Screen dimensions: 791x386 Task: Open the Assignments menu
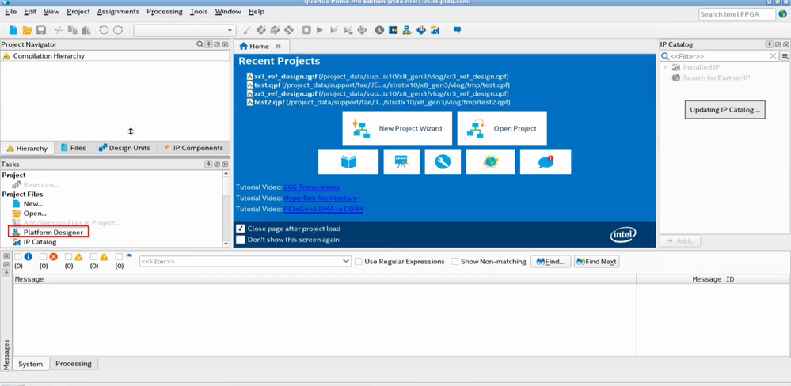point(118,12)
